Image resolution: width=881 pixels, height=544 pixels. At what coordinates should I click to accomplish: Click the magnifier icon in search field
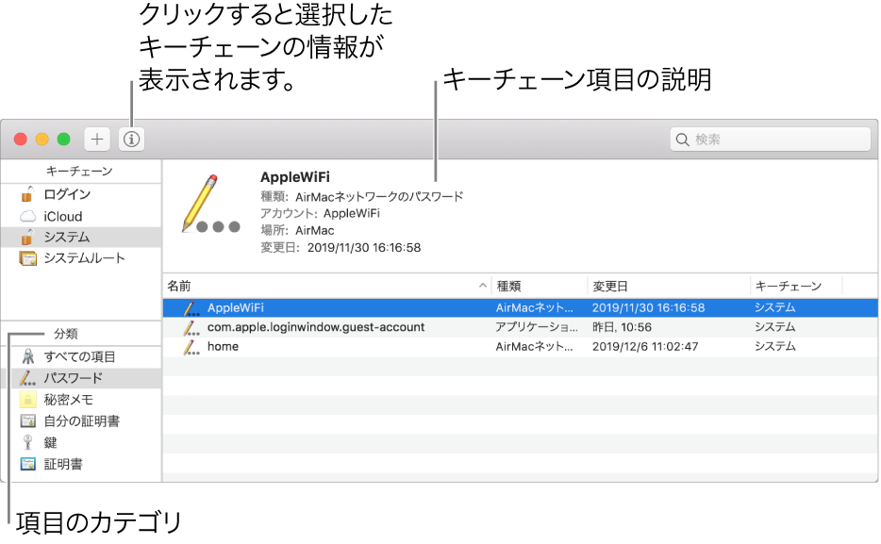[682, 140]
